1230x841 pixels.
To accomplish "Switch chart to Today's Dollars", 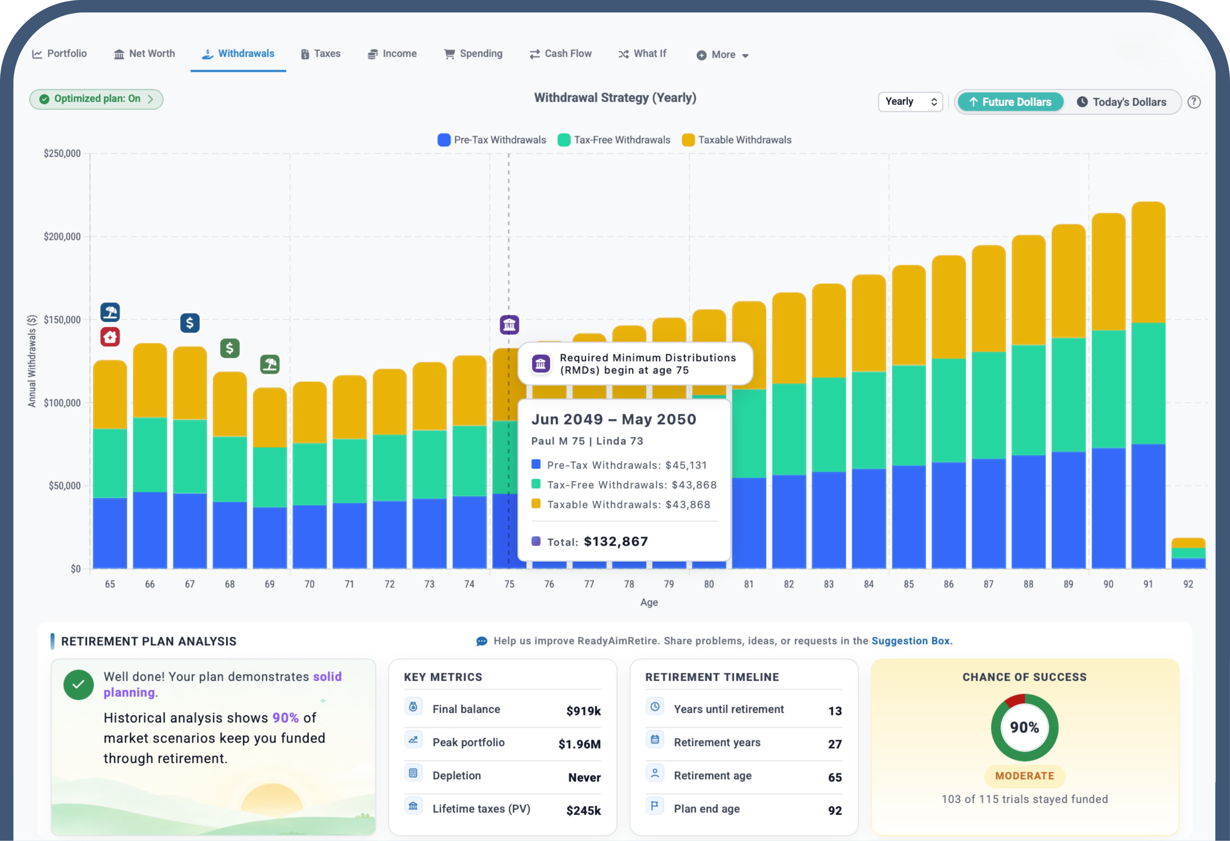I will click(1121, 102).
